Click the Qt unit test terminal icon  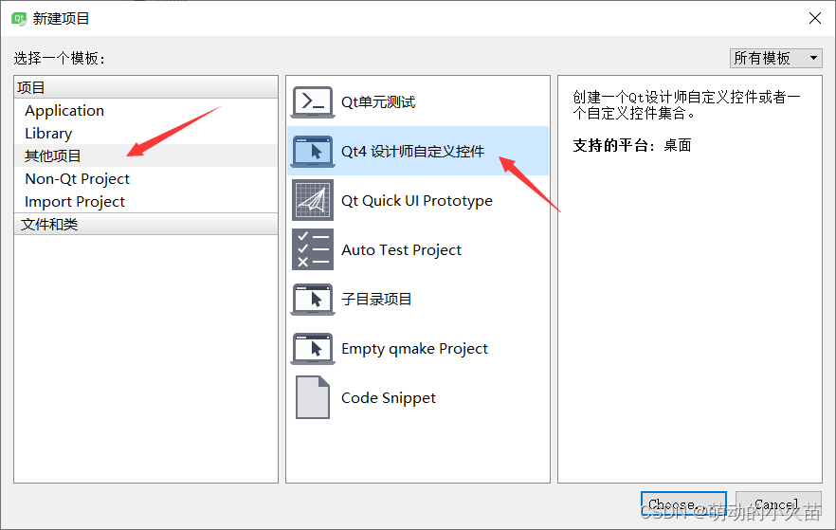(x=313, y=101)
